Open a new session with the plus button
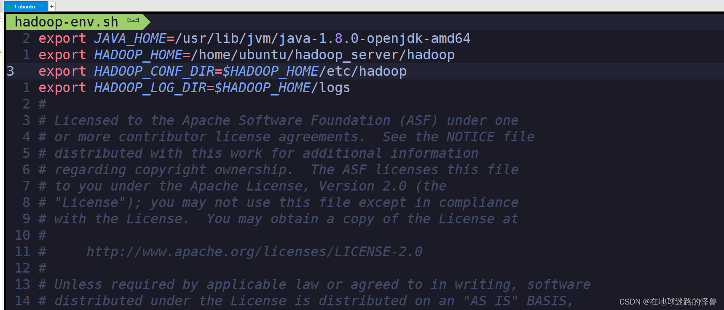The height and width of the screenshot is (310, 724). click(x=52, y=6)
